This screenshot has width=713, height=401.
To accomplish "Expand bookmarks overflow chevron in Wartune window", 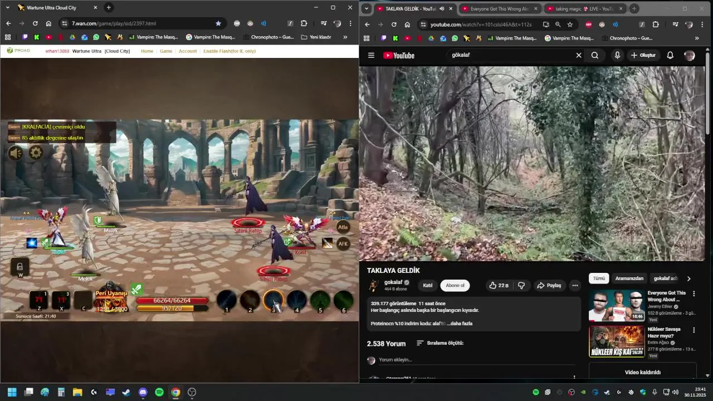I will pos(345,37).
